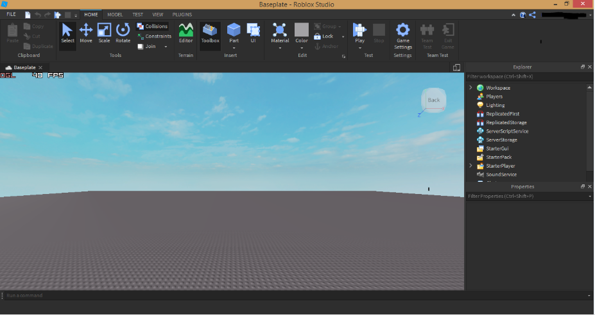Open the FILE menu
Screen dimensions: 595x315
(x=12, y=14)
